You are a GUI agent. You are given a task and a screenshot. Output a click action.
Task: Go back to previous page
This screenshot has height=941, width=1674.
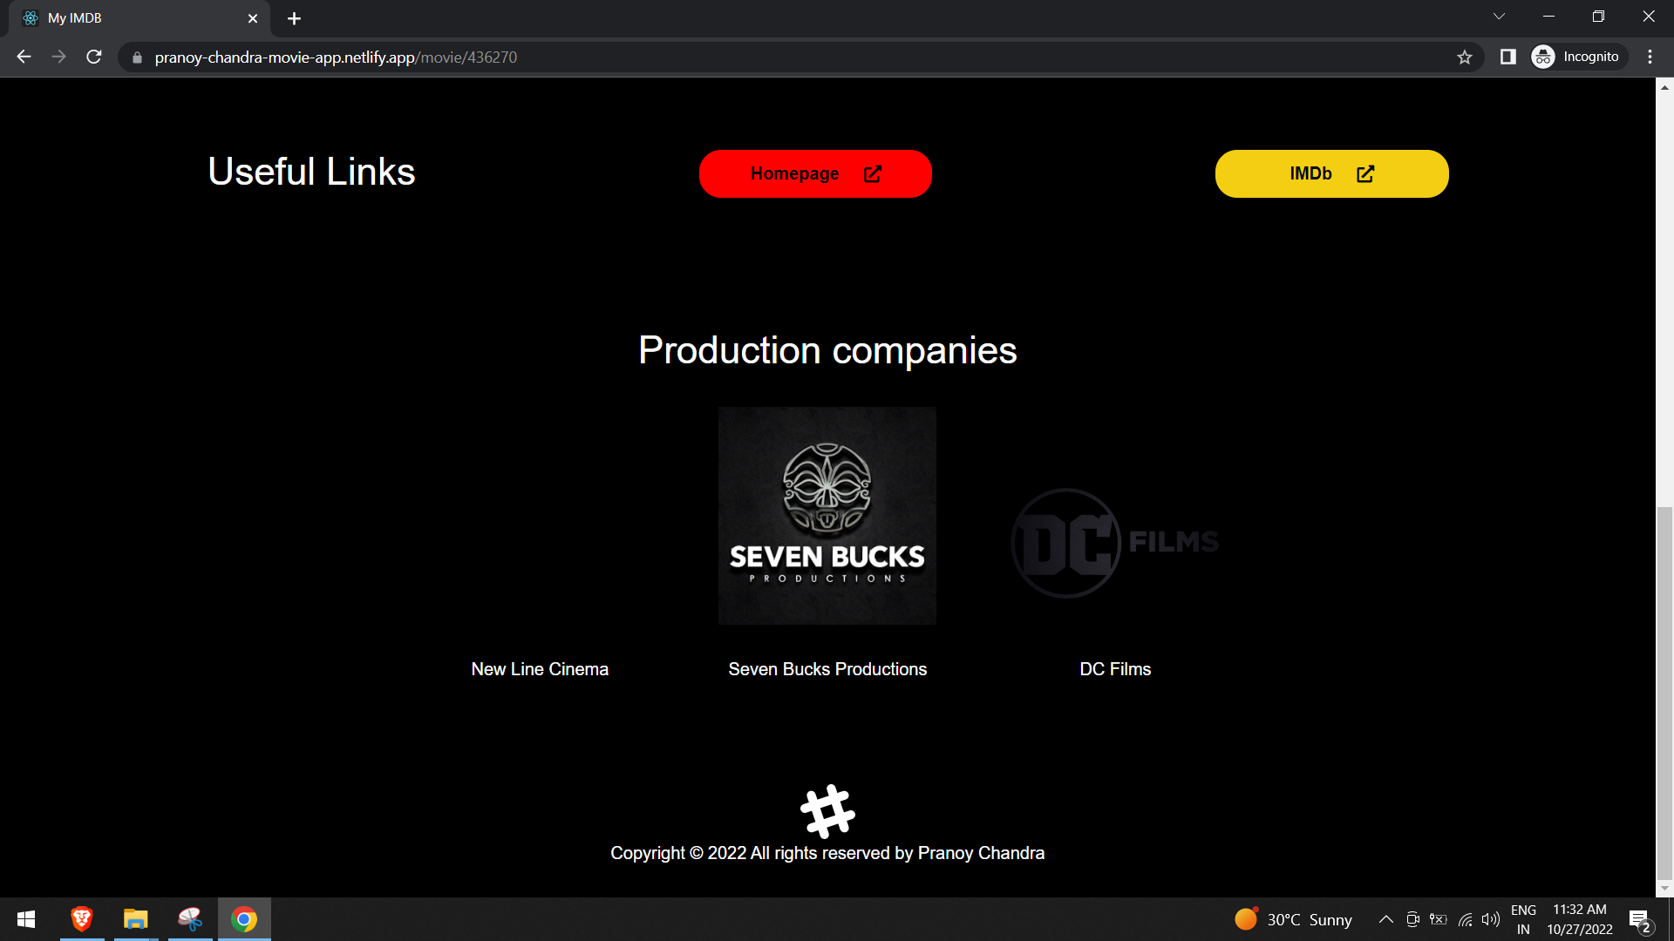[24, 57]
